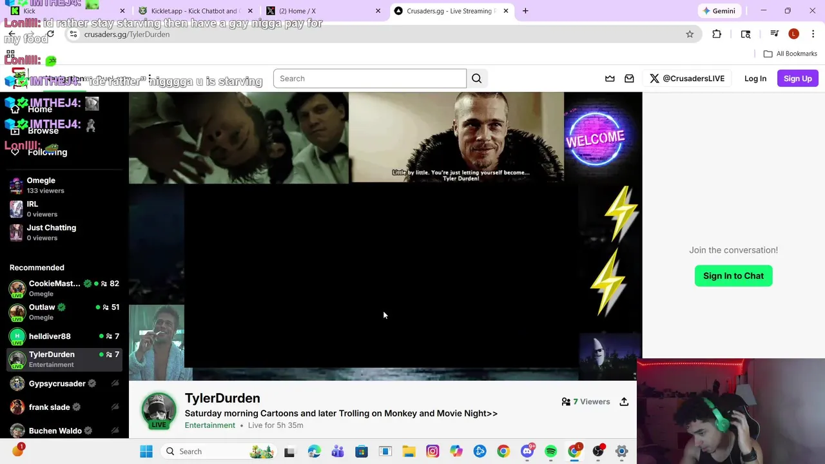Image resolution: width=825 pixels, height=464 pixels.
Task: Bookmark this page with star icon
Action: coord(690,34)
